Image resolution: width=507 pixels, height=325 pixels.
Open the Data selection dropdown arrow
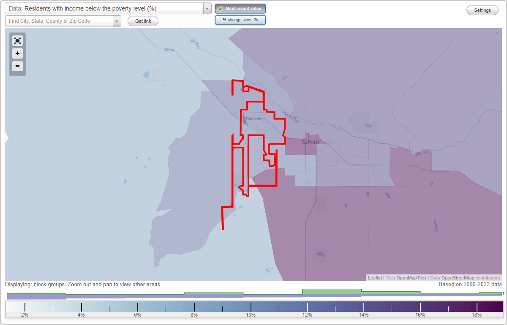[x=207, y=8]
